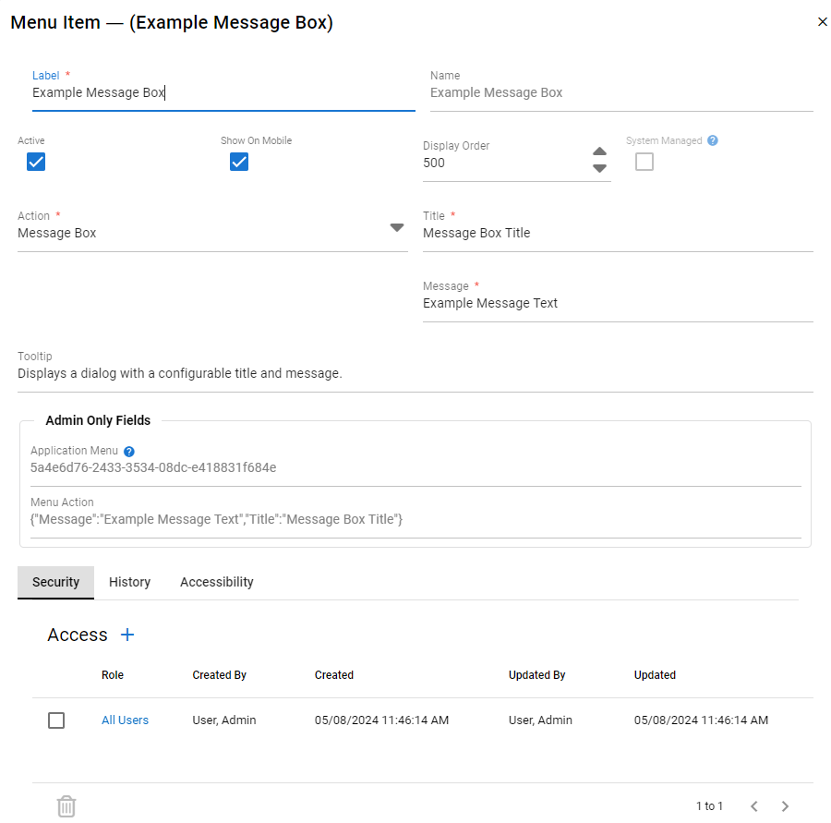Click the Tooltip text field
831x823 pixels.
pos(415,373)
